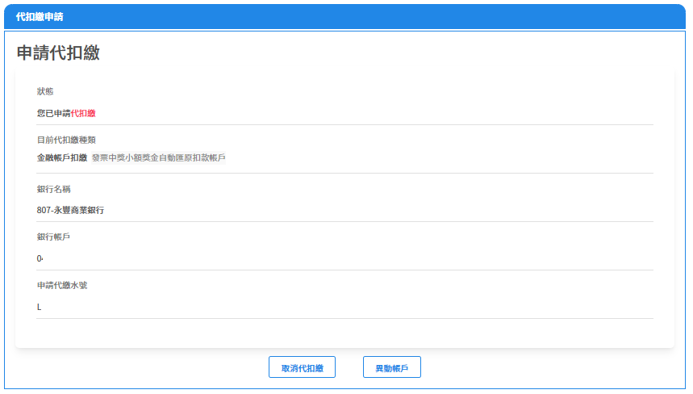Screen dimensions: 693x394
Task: Click the 狀態 field label
Action: (45, 91)
